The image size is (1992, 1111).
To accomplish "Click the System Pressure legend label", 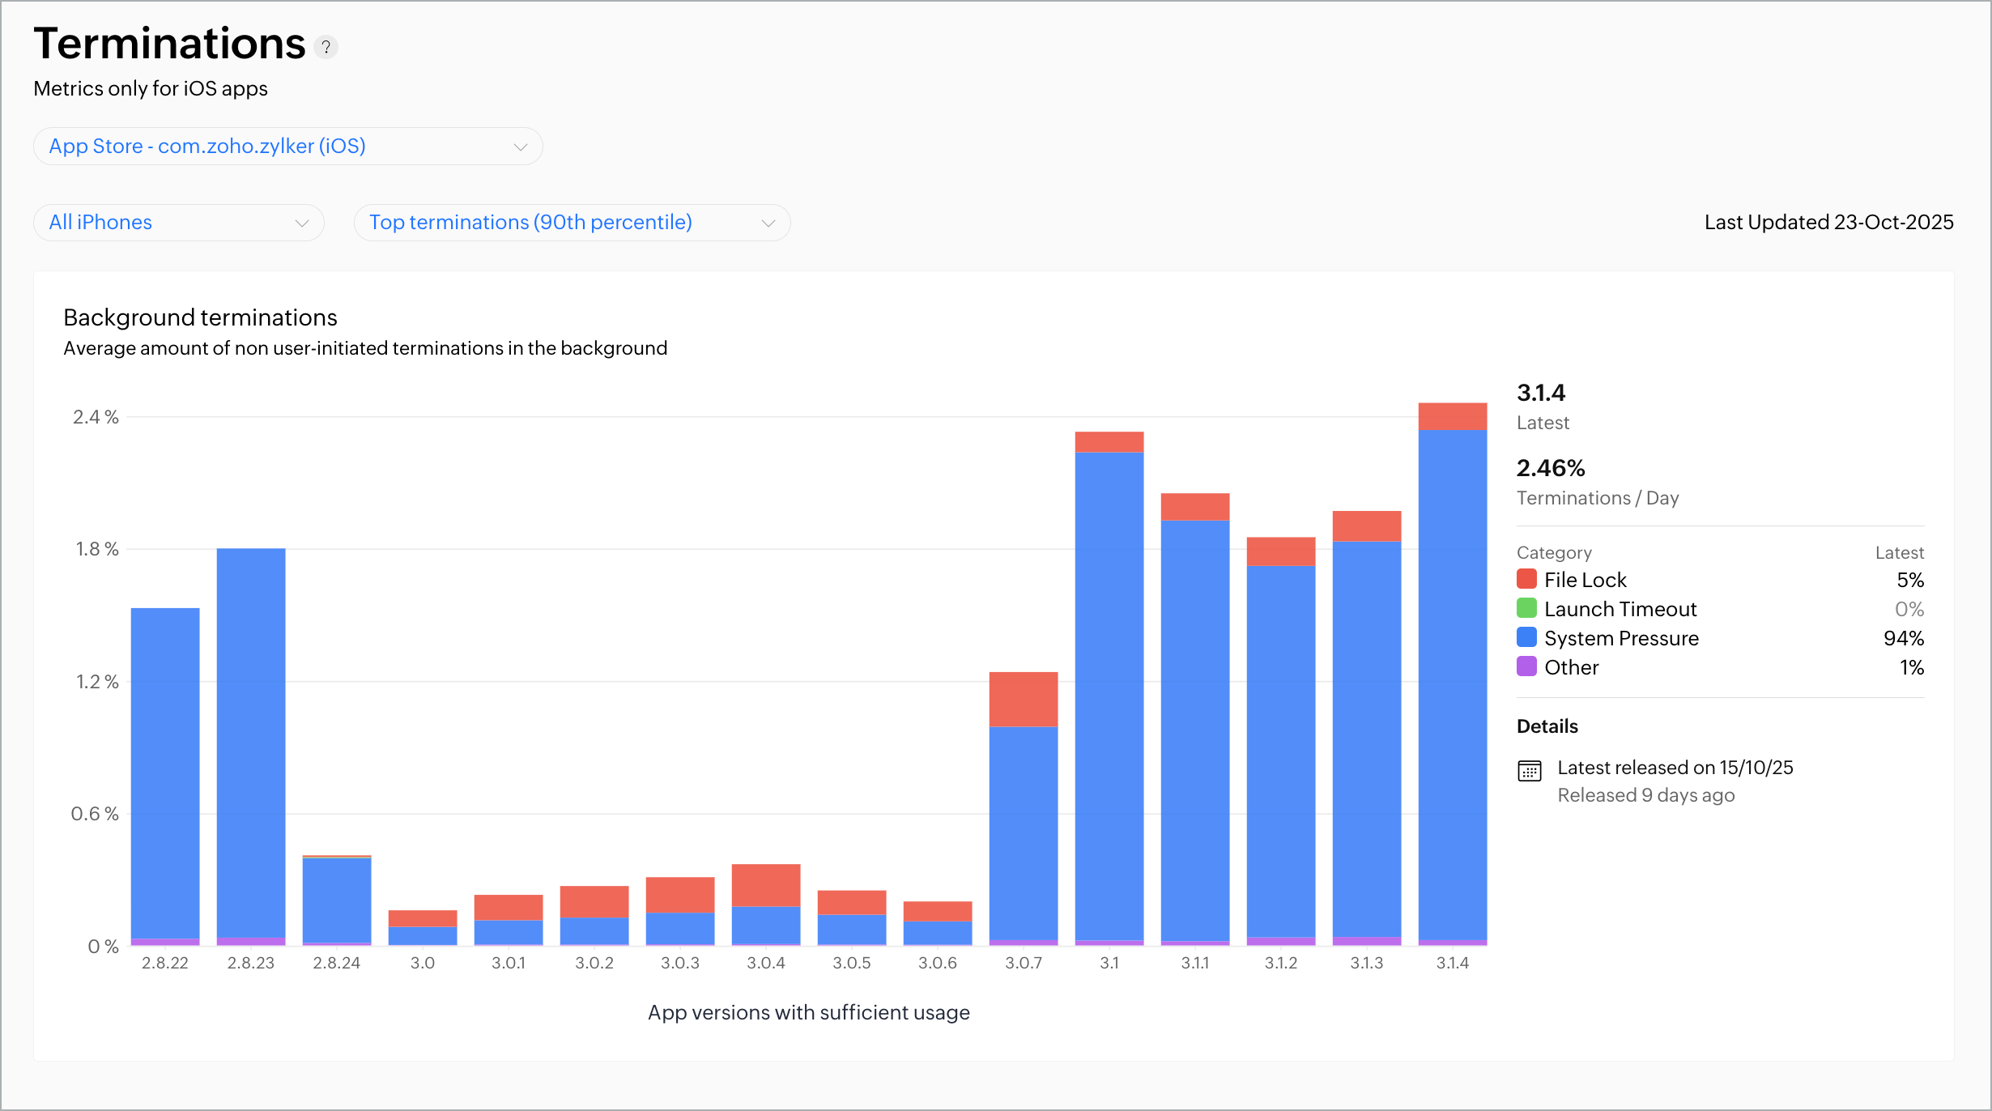I will tap(1620, 638).
